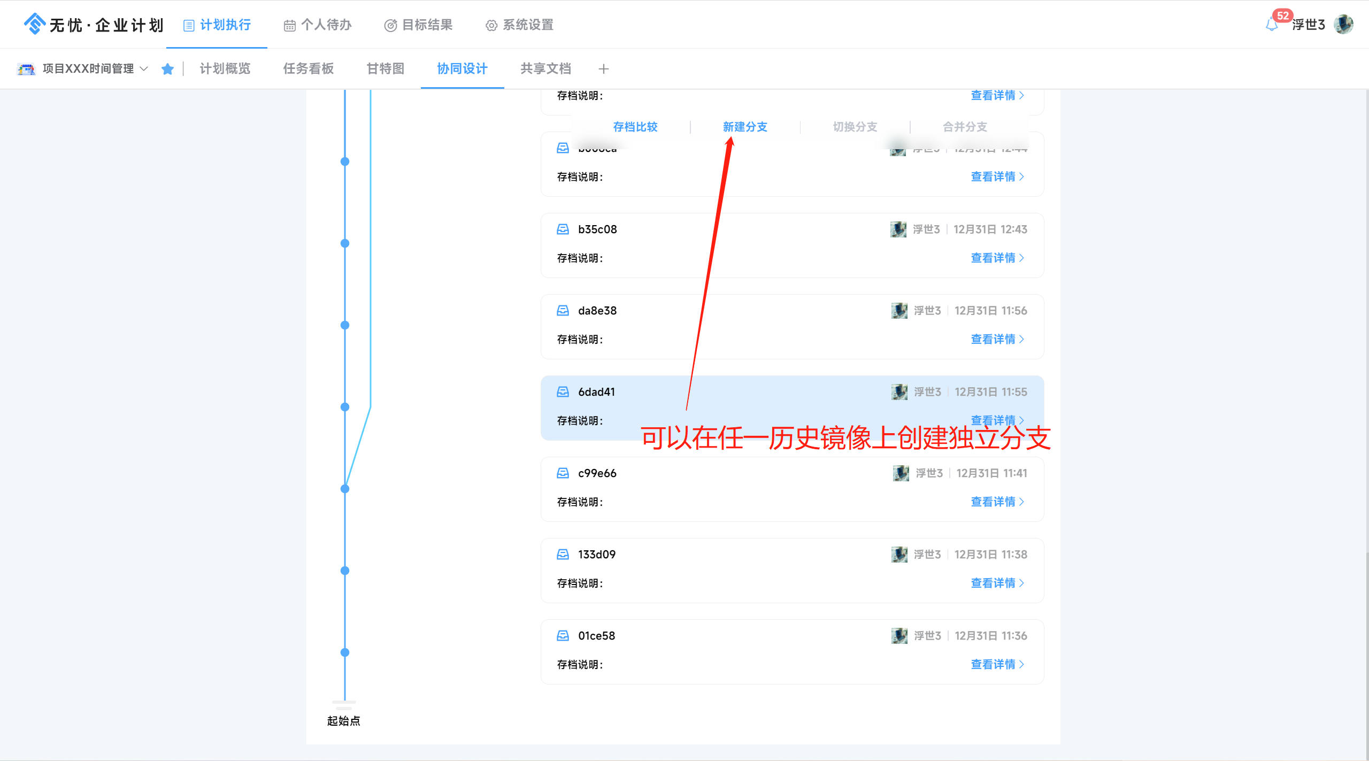Click timeline node for commit c99e66

345,488
